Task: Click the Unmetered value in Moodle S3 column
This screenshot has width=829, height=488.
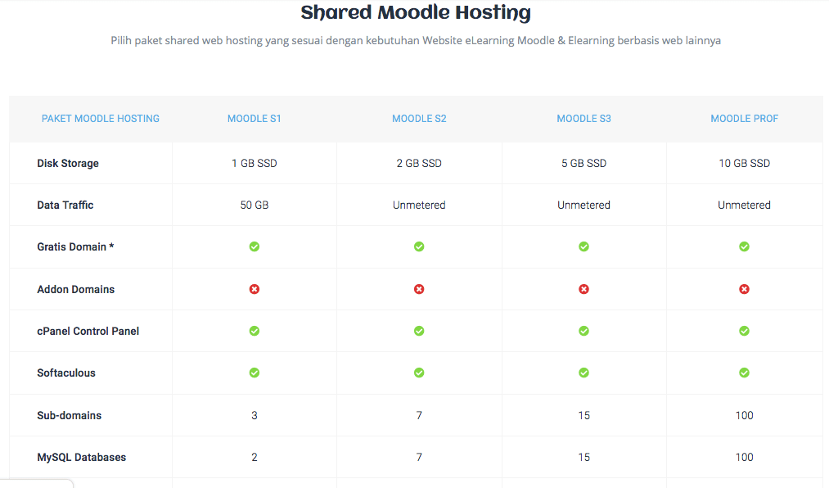Action: pyautogui.click(x=583, y=205)
